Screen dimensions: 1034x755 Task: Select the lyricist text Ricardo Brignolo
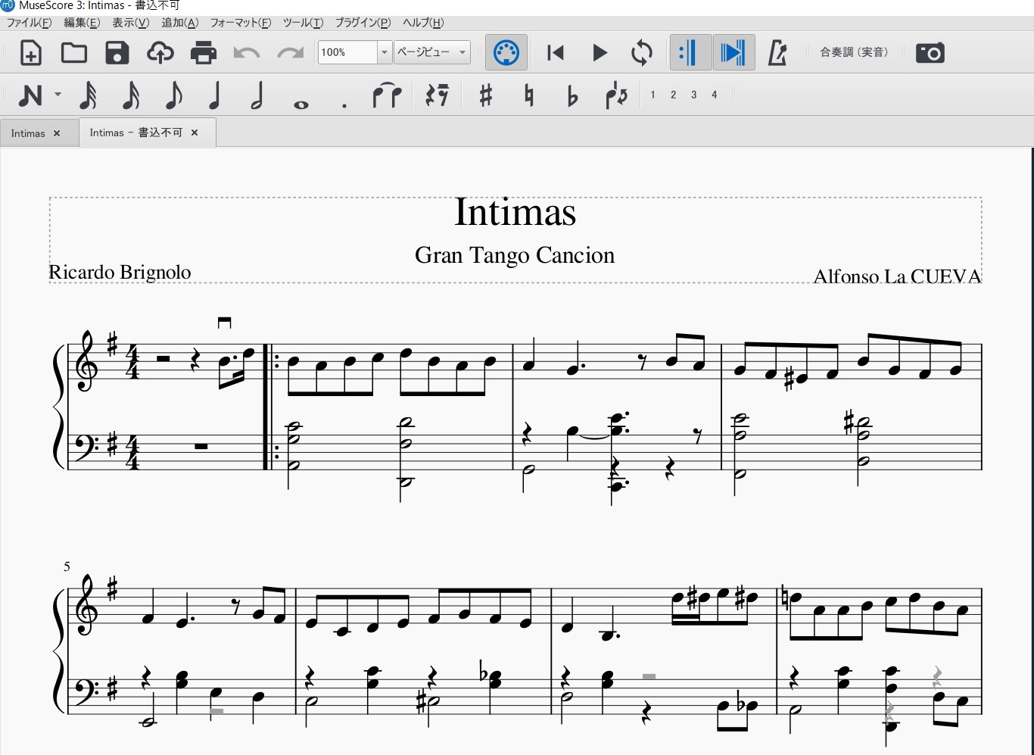120,272
